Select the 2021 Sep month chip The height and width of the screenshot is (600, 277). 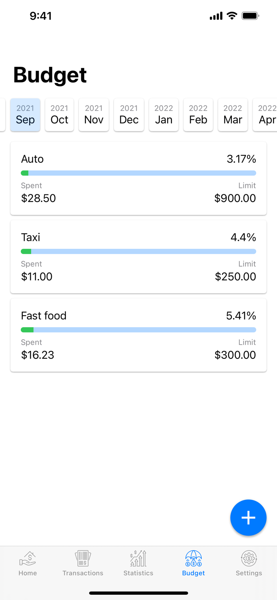(x=25, y=115)
